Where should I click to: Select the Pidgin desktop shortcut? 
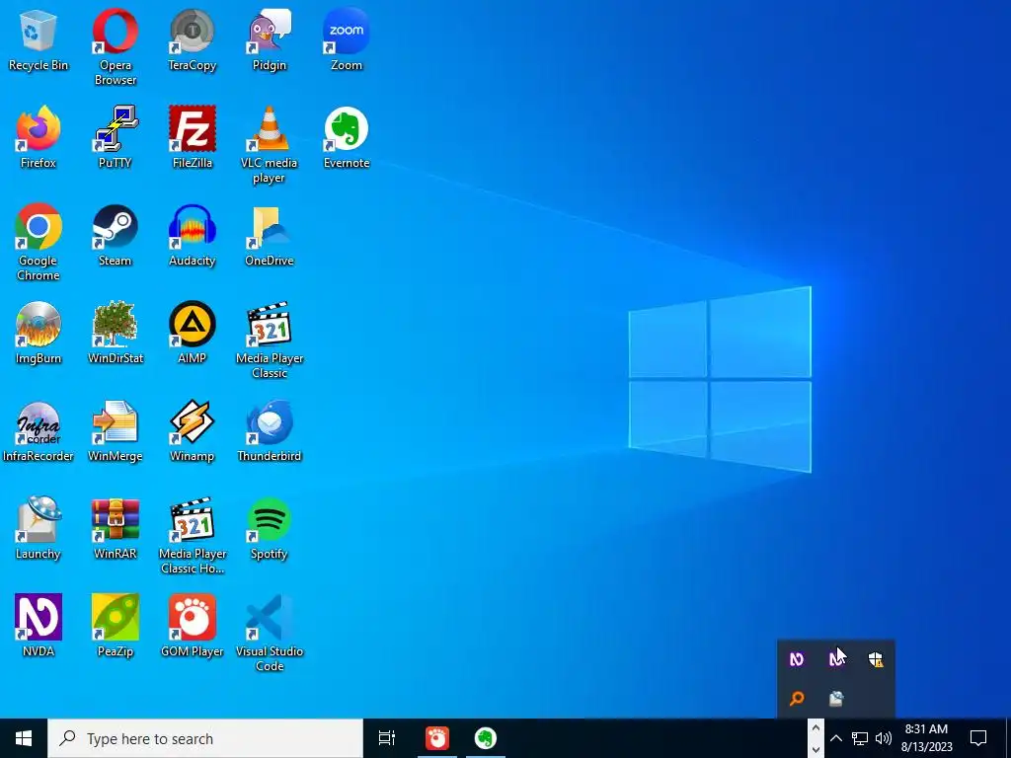269,39
